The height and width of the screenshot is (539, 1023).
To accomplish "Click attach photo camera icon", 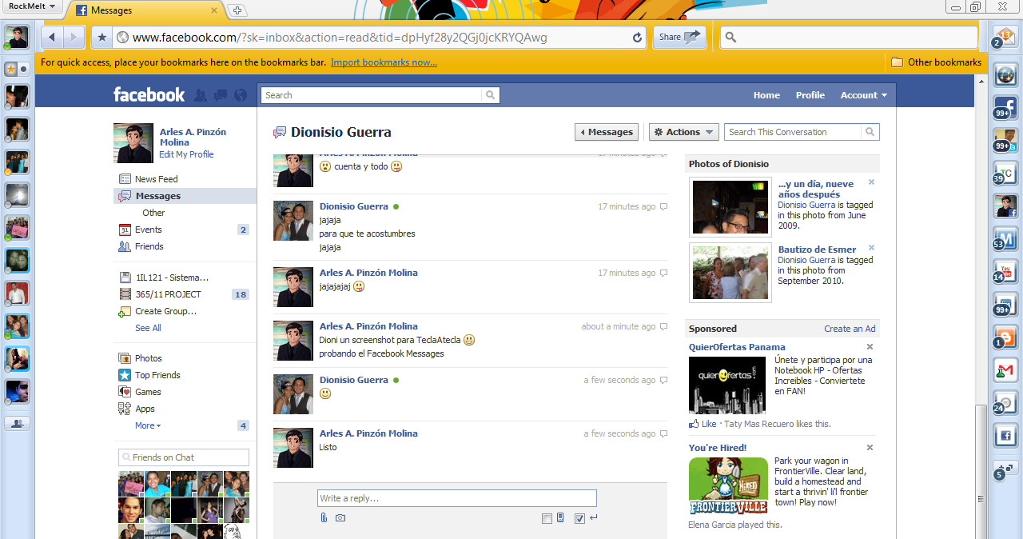I will coord(340,518).
